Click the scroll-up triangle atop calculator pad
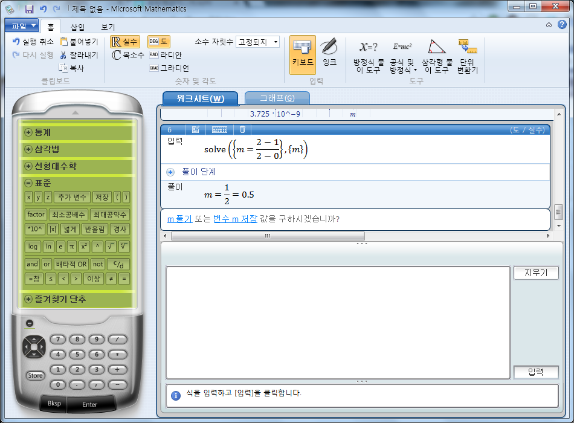Image resolution: width=574 pixels, height=423 pixels. (x=76, y=112)
